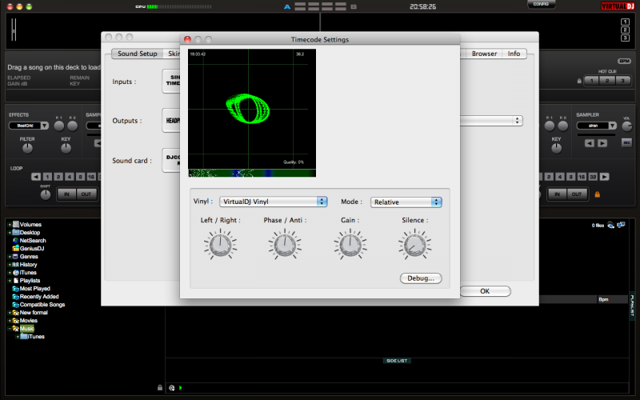Trigger Hot Cue 2 on right deck
Viewport: 640px width, 400px height.
(x=607, y=81)
